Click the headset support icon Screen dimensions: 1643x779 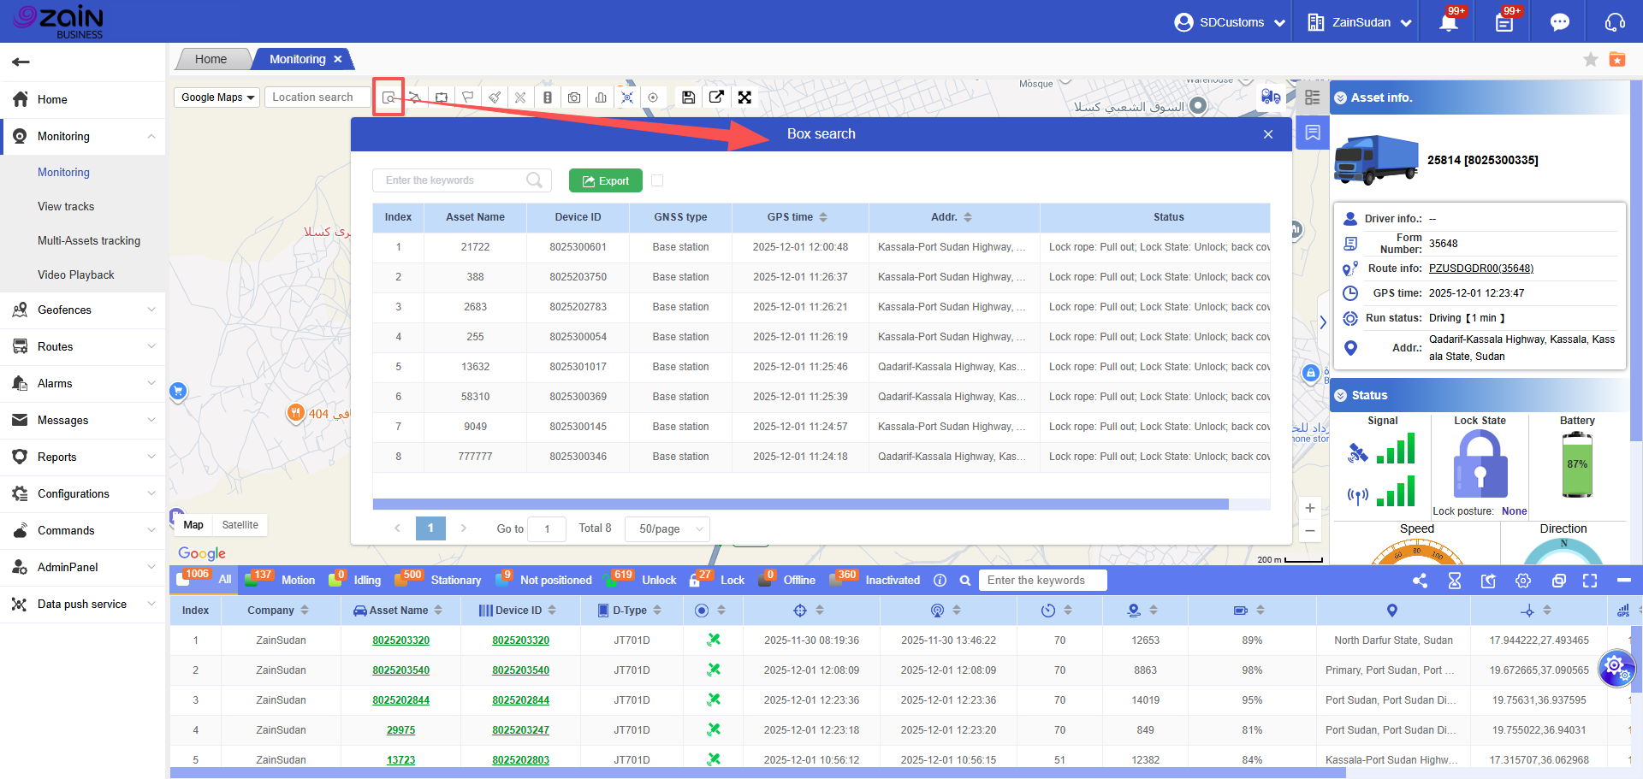click(1615, 22)
